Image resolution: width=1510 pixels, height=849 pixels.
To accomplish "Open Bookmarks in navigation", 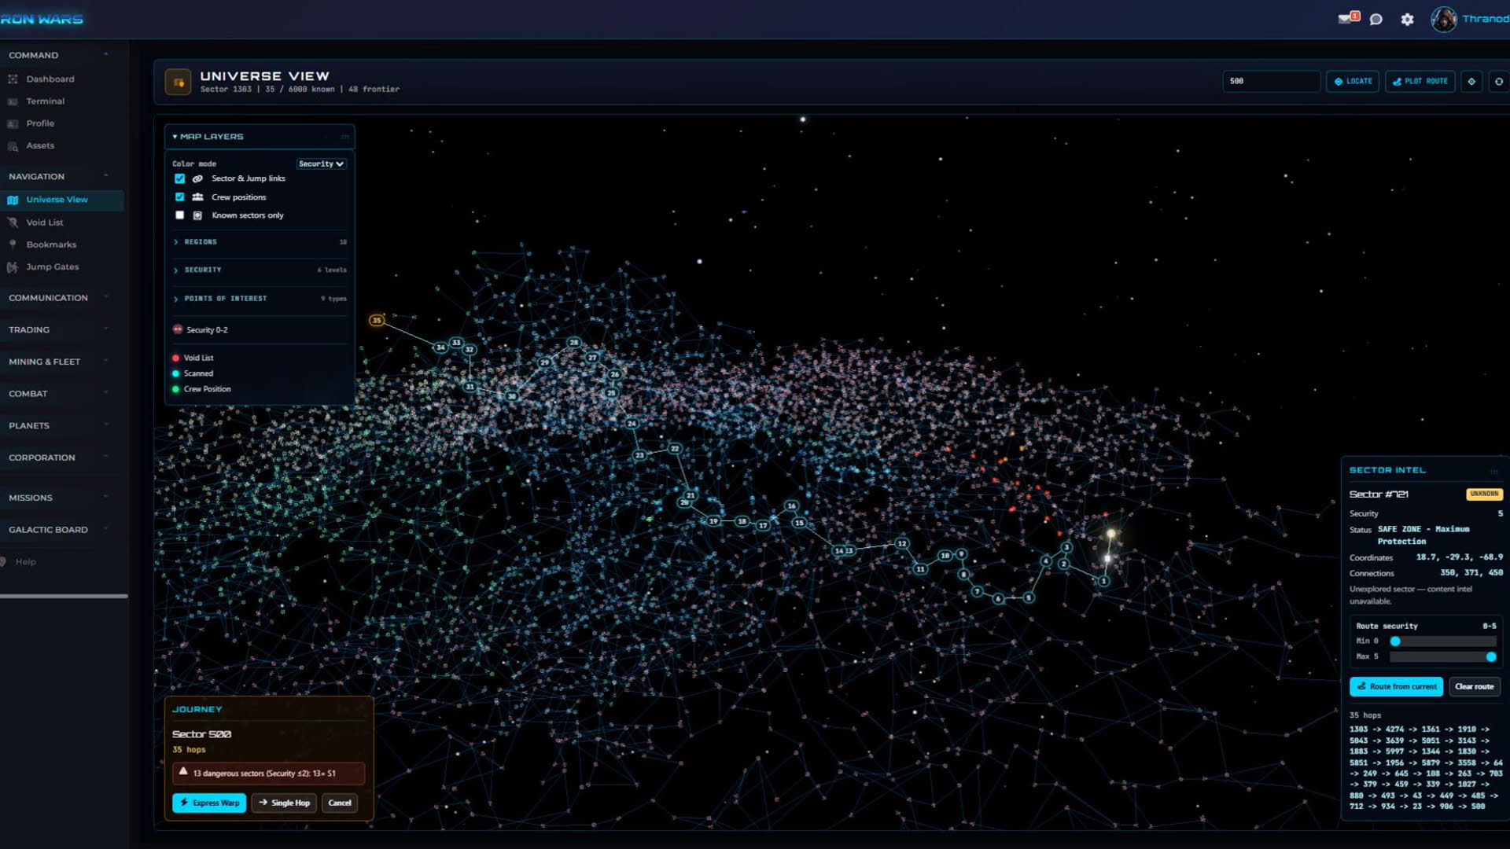I will pos(51,244).
